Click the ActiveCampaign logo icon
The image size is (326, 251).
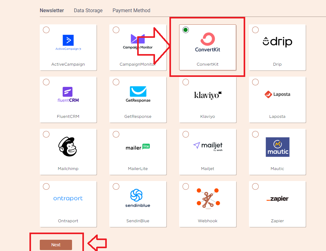pyautogui.click(x=68, y=42)
